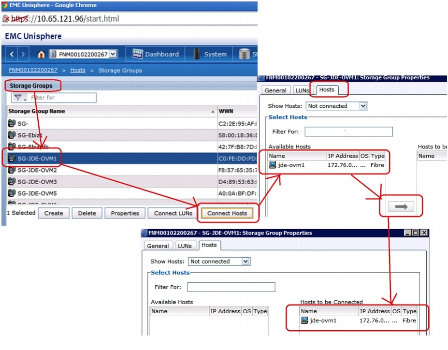
Task: Select the SG-JDE-OVM3 row text
Action: 37,182
